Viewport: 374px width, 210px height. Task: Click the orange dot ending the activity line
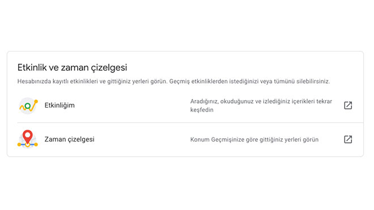pos(36,101)
